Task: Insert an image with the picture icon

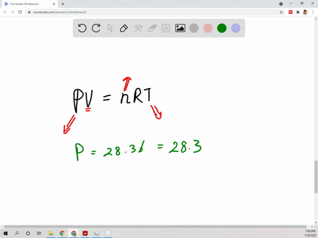Action: 180,28
